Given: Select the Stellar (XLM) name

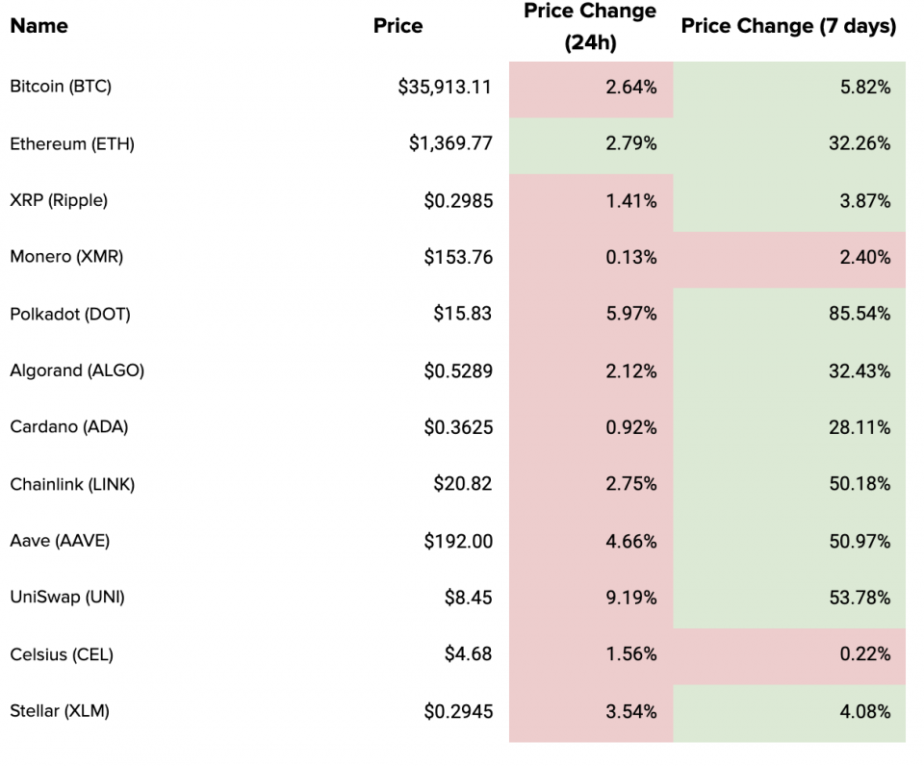Looking at the screenshot, I should (60, 711).
